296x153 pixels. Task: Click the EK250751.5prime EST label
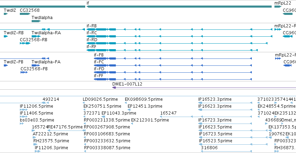pyautogui.click(x=102, y=106)
